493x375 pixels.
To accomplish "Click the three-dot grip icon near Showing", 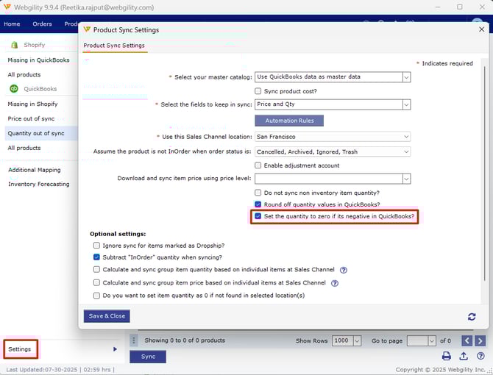I will 134,340.
